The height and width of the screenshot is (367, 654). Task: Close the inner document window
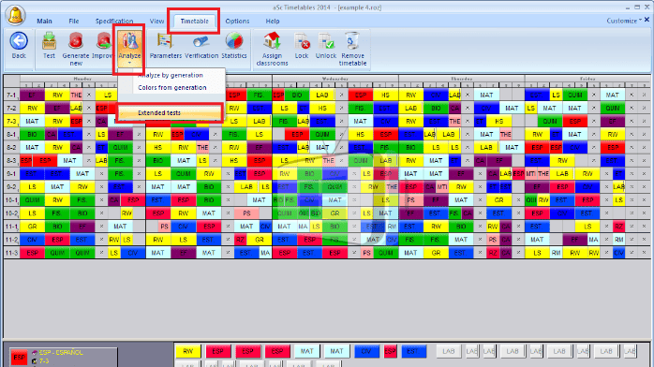point(647,20)
